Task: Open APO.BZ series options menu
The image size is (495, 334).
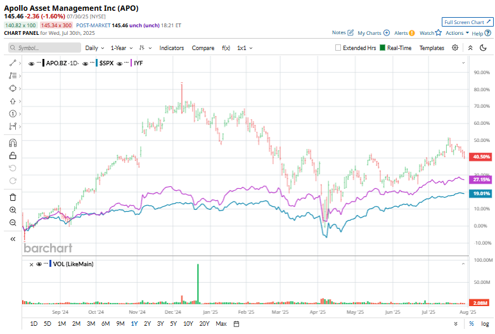Action: 39,63
